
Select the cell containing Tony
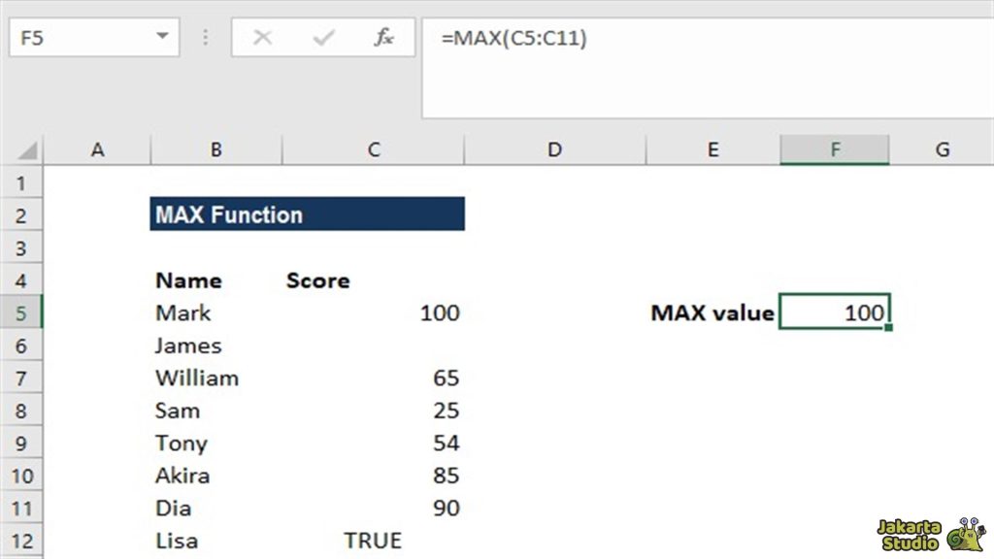(x=216, y=443)
